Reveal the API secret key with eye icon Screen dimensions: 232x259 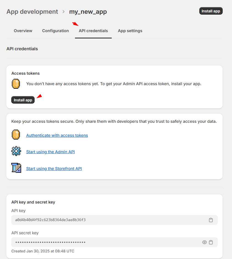click(204, 242)
